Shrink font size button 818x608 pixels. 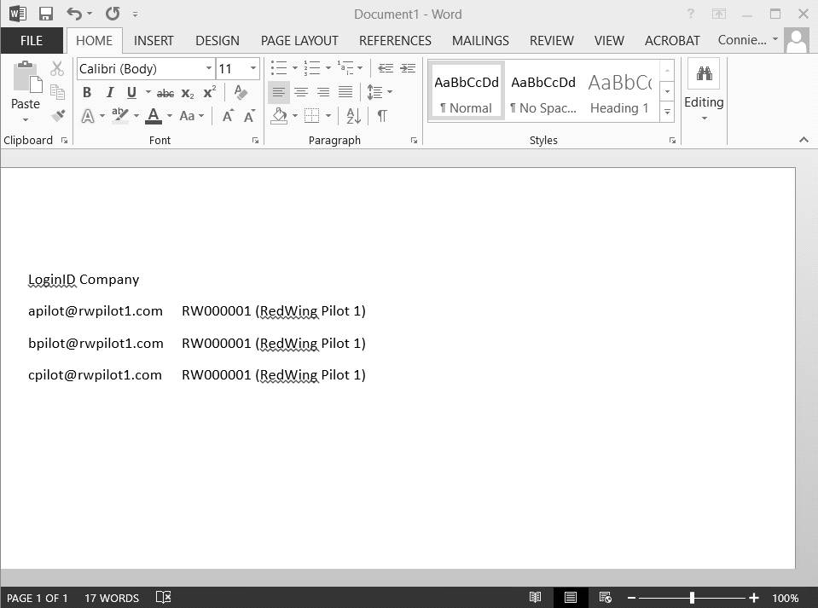249,116
